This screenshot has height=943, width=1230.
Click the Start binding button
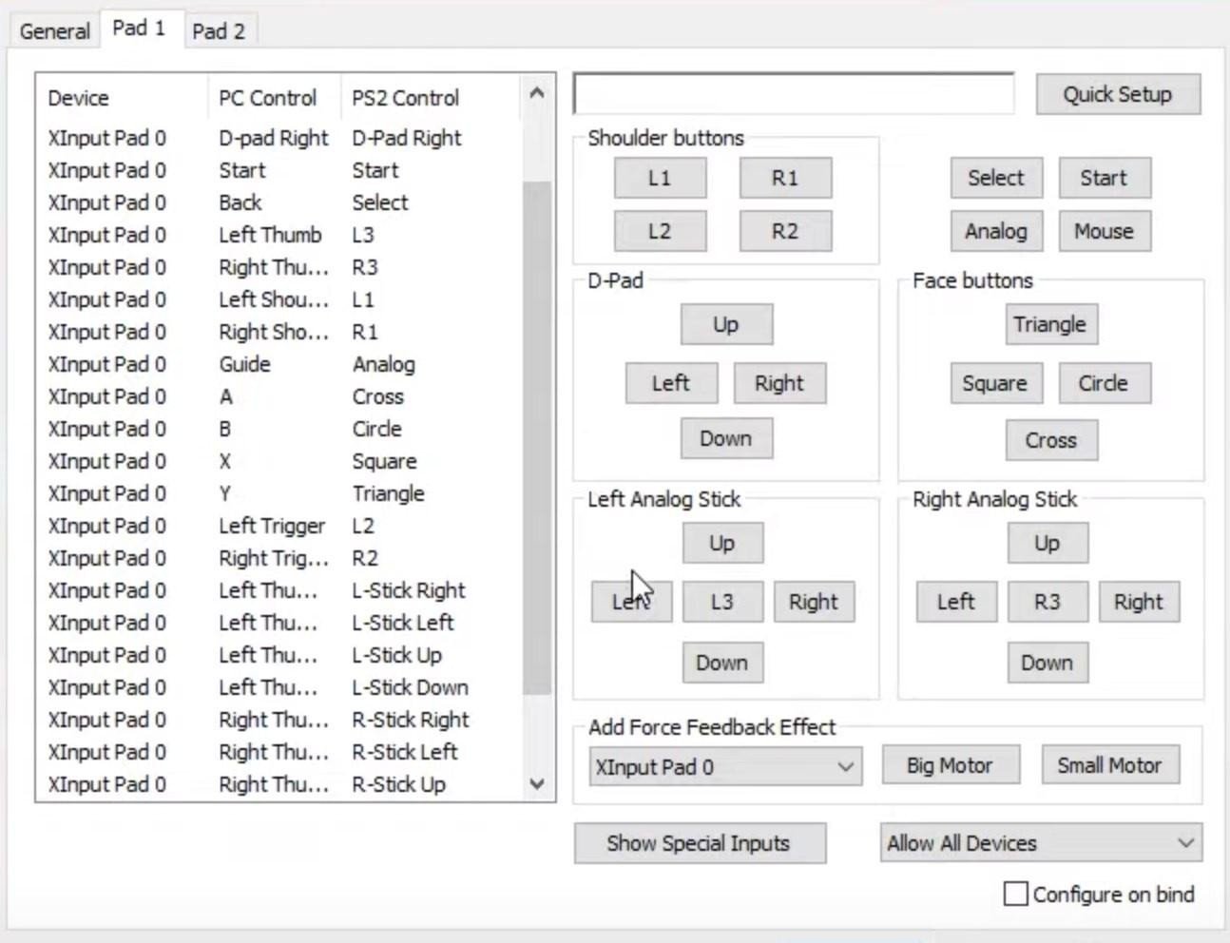tap(1105, 178)
